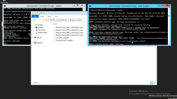Go back using Explorer's Back arrow
Screen dimensions: 177x99
point(34,20)
